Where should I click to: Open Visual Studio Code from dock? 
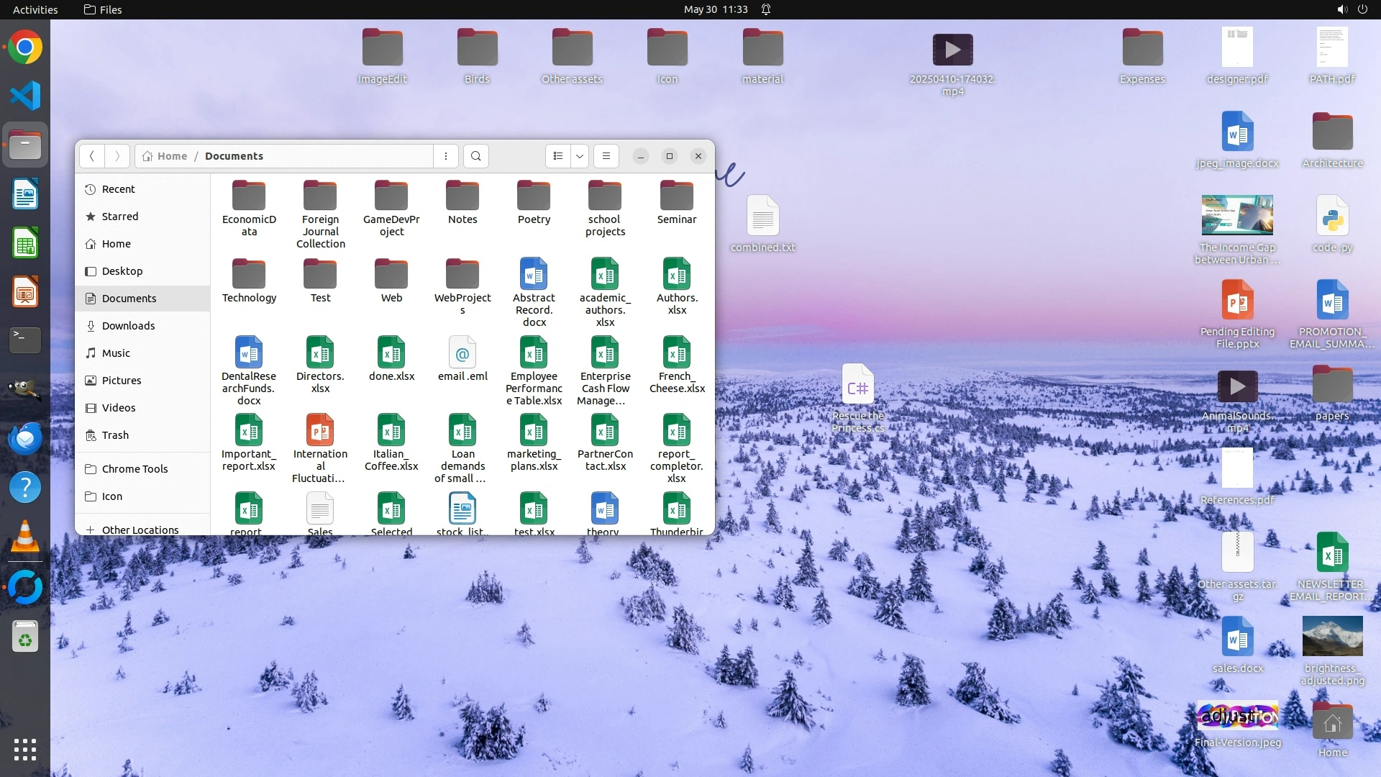coord(25,96)
